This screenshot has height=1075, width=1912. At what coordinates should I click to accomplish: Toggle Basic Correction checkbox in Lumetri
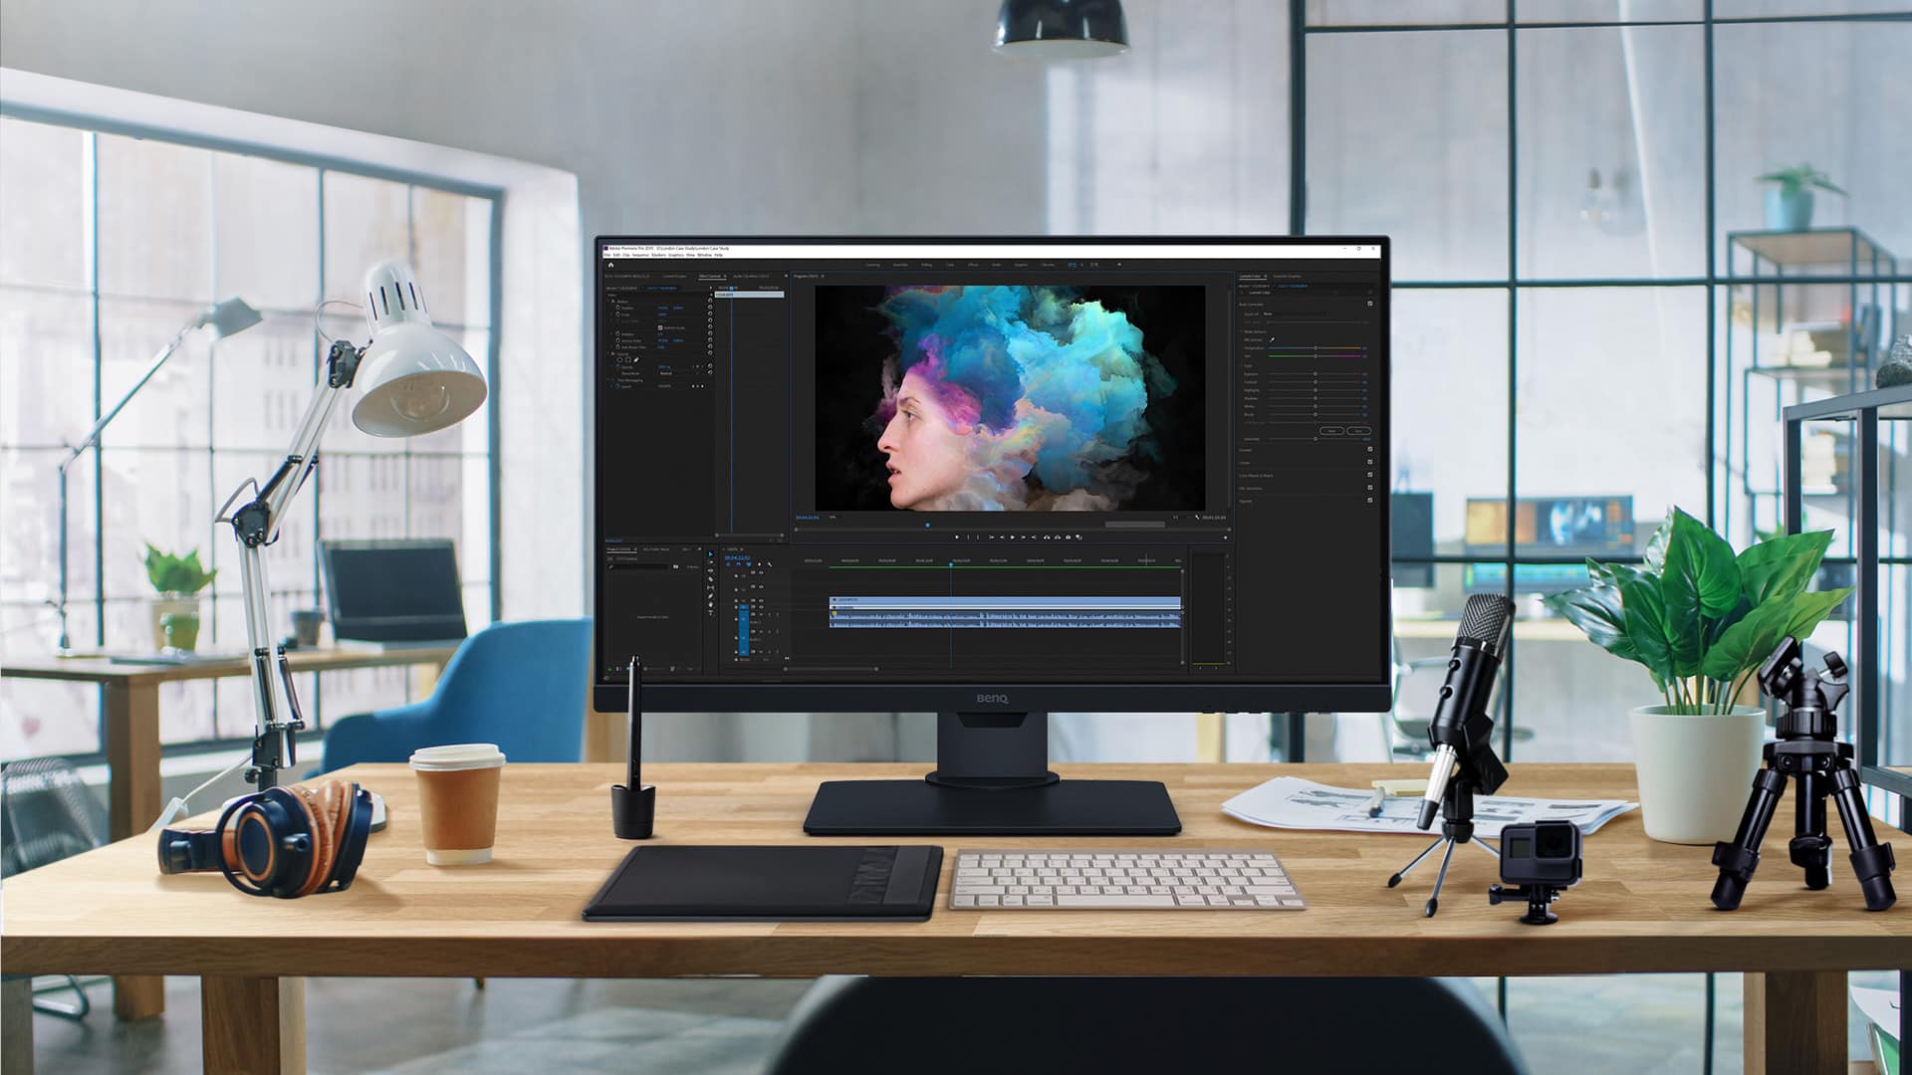coord(1370,304)
